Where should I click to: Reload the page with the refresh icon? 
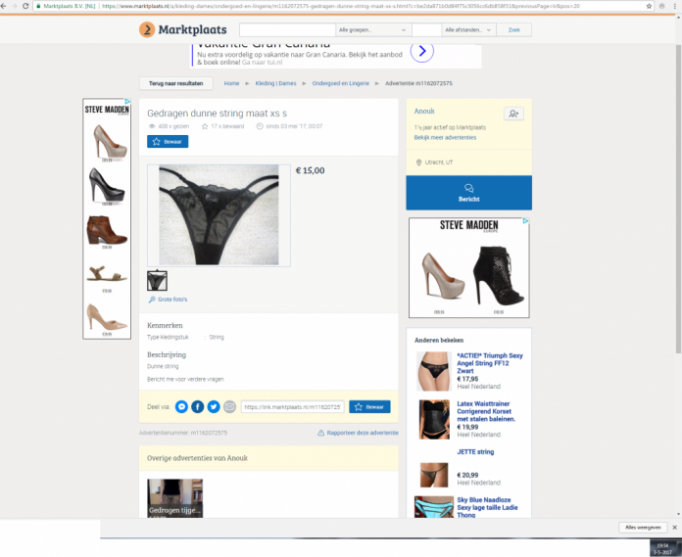click(x=25, y=6)
